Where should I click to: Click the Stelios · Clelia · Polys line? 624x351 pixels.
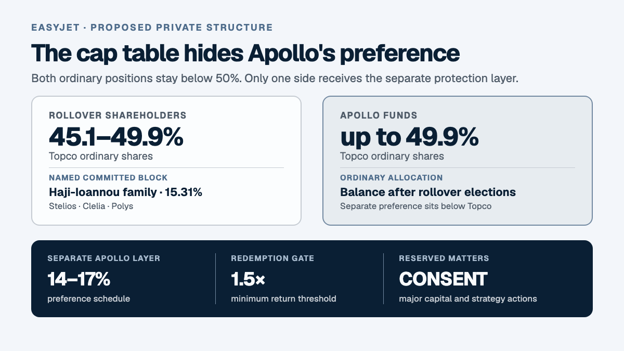[91, 206]
